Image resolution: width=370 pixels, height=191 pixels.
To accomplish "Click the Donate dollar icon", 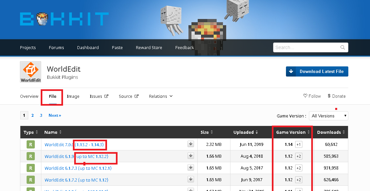I will click(329, 96).
